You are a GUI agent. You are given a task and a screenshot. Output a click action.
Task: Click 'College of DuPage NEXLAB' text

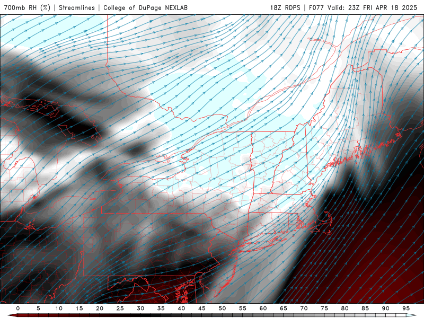click(145, 7)
